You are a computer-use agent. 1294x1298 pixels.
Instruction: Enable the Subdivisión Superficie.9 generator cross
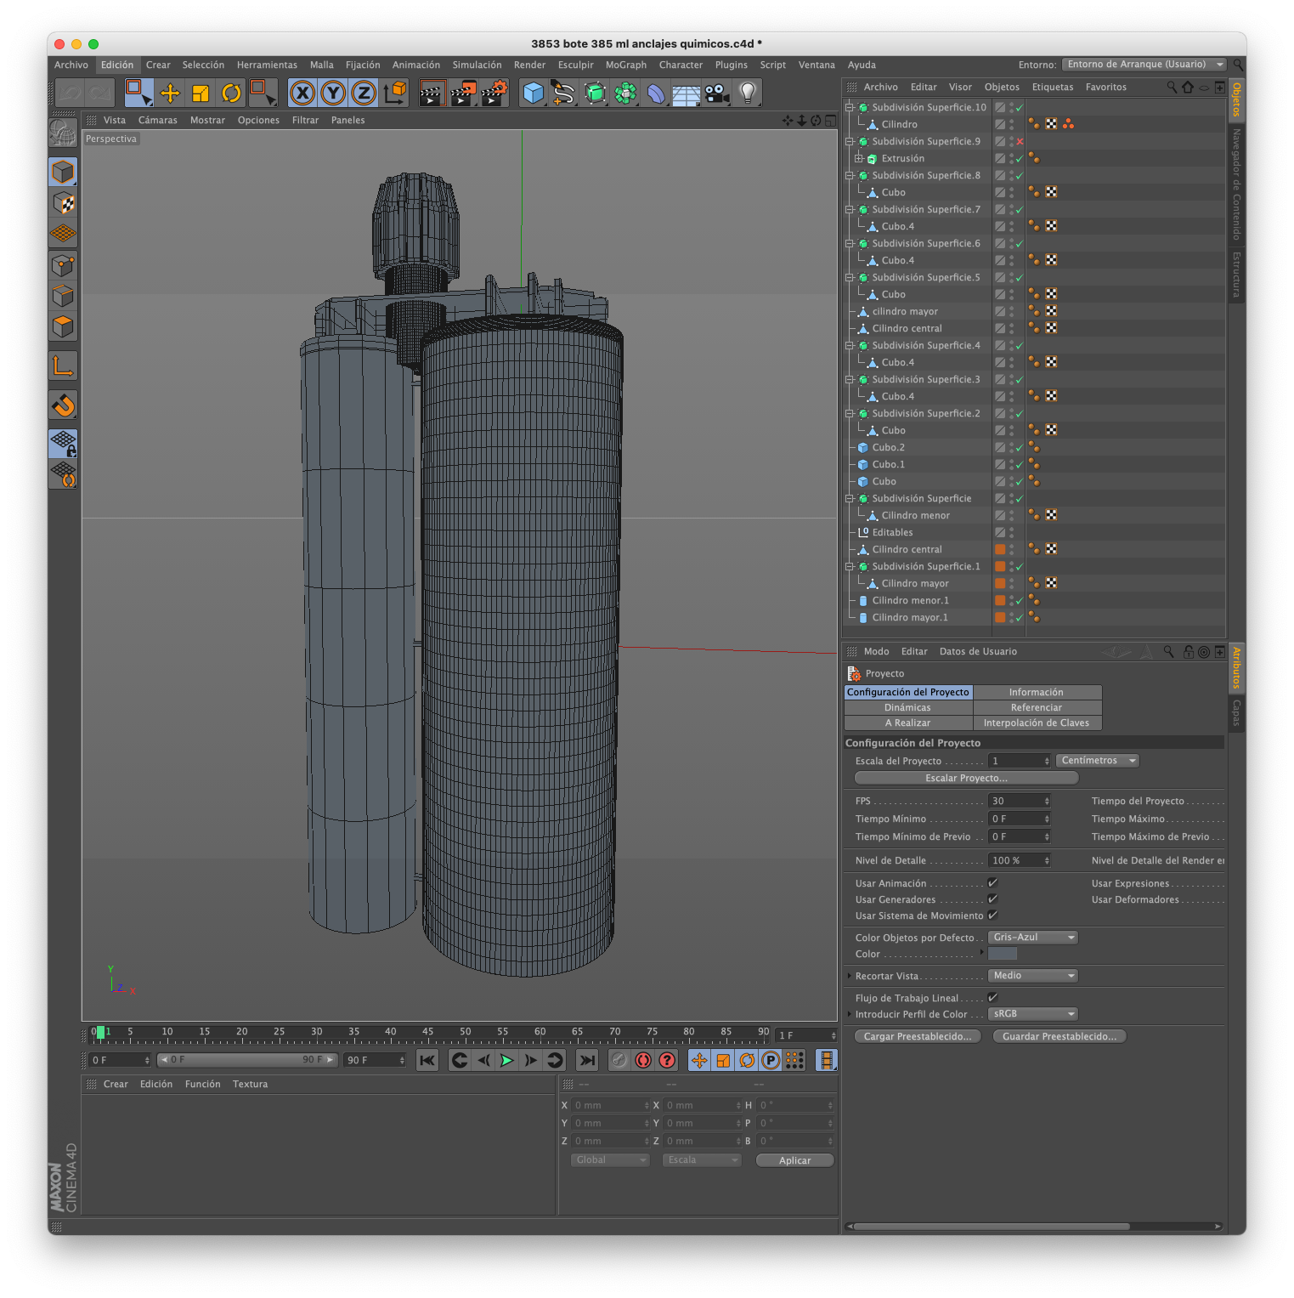point(1020,142)
